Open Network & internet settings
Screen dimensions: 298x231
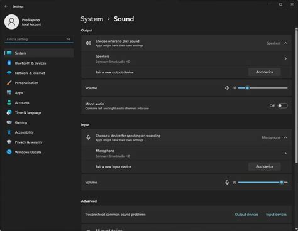tap(39, 73)
